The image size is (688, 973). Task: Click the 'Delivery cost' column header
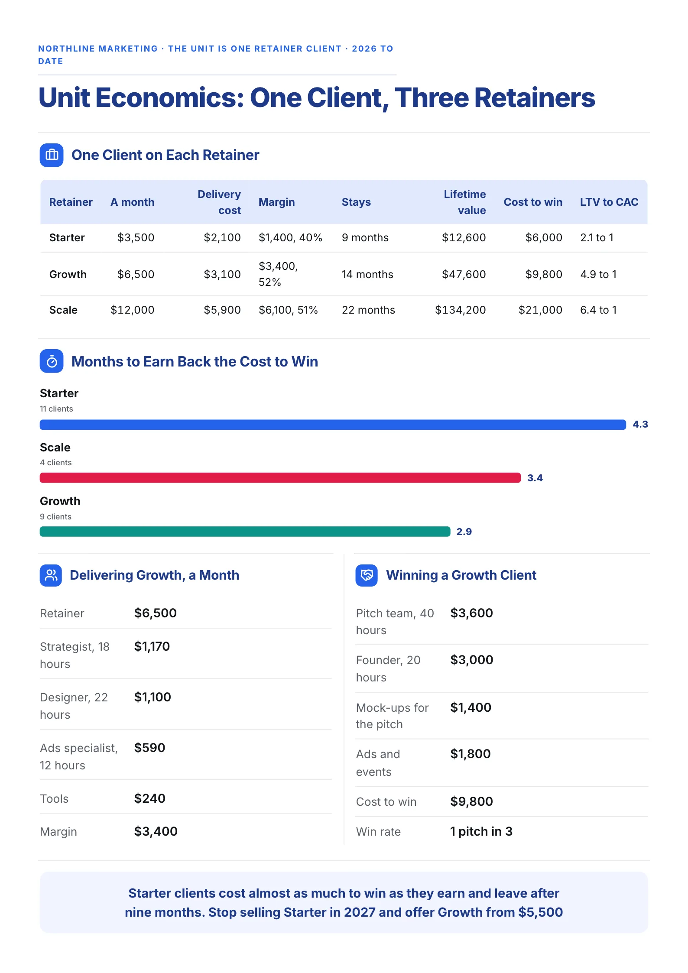tap(219, 202)
